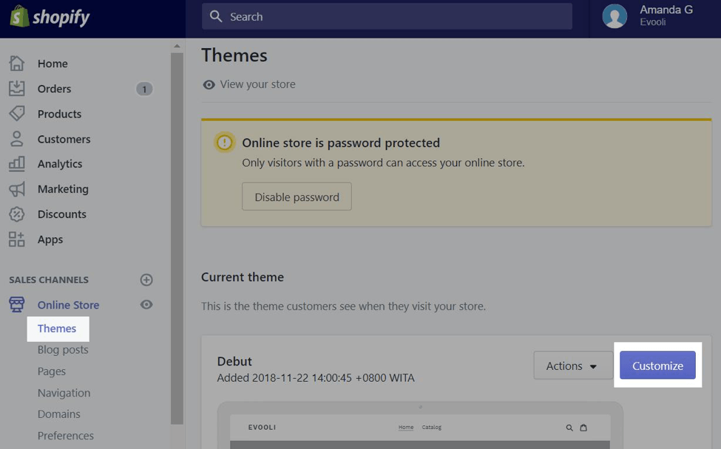
Task: Open Blog posts under Online Store
Action: 63,350
